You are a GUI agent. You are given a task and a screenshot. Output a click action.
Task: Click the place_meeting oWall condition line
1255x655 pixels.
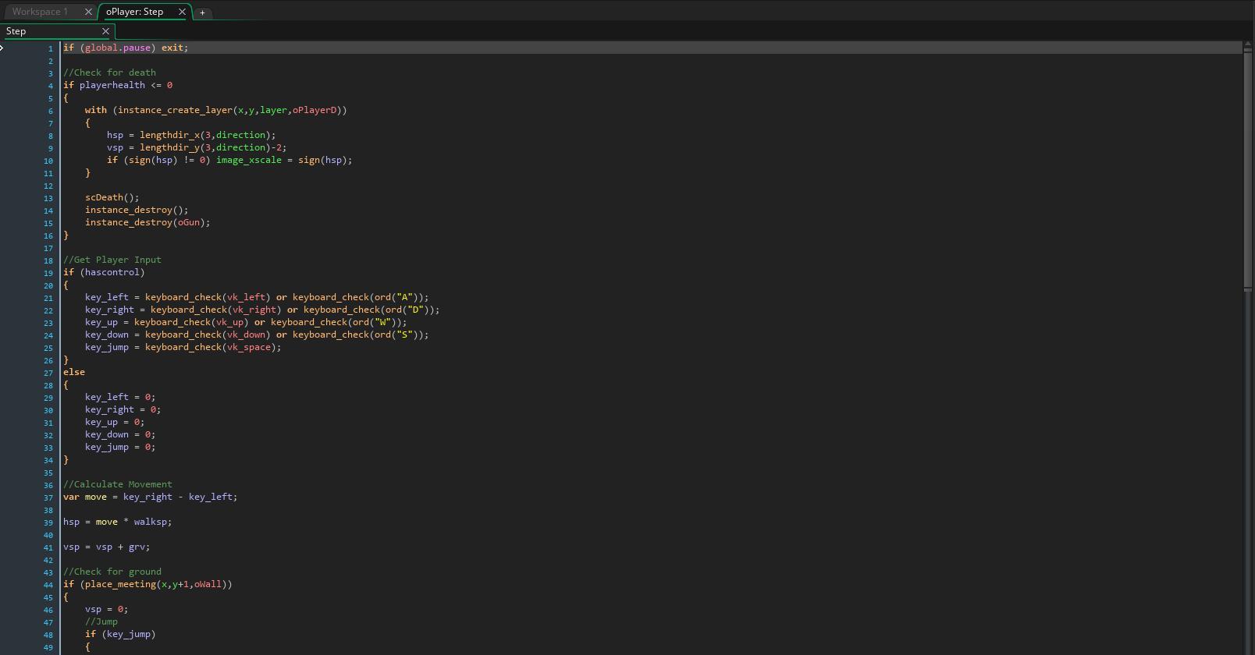coord(148,584)
